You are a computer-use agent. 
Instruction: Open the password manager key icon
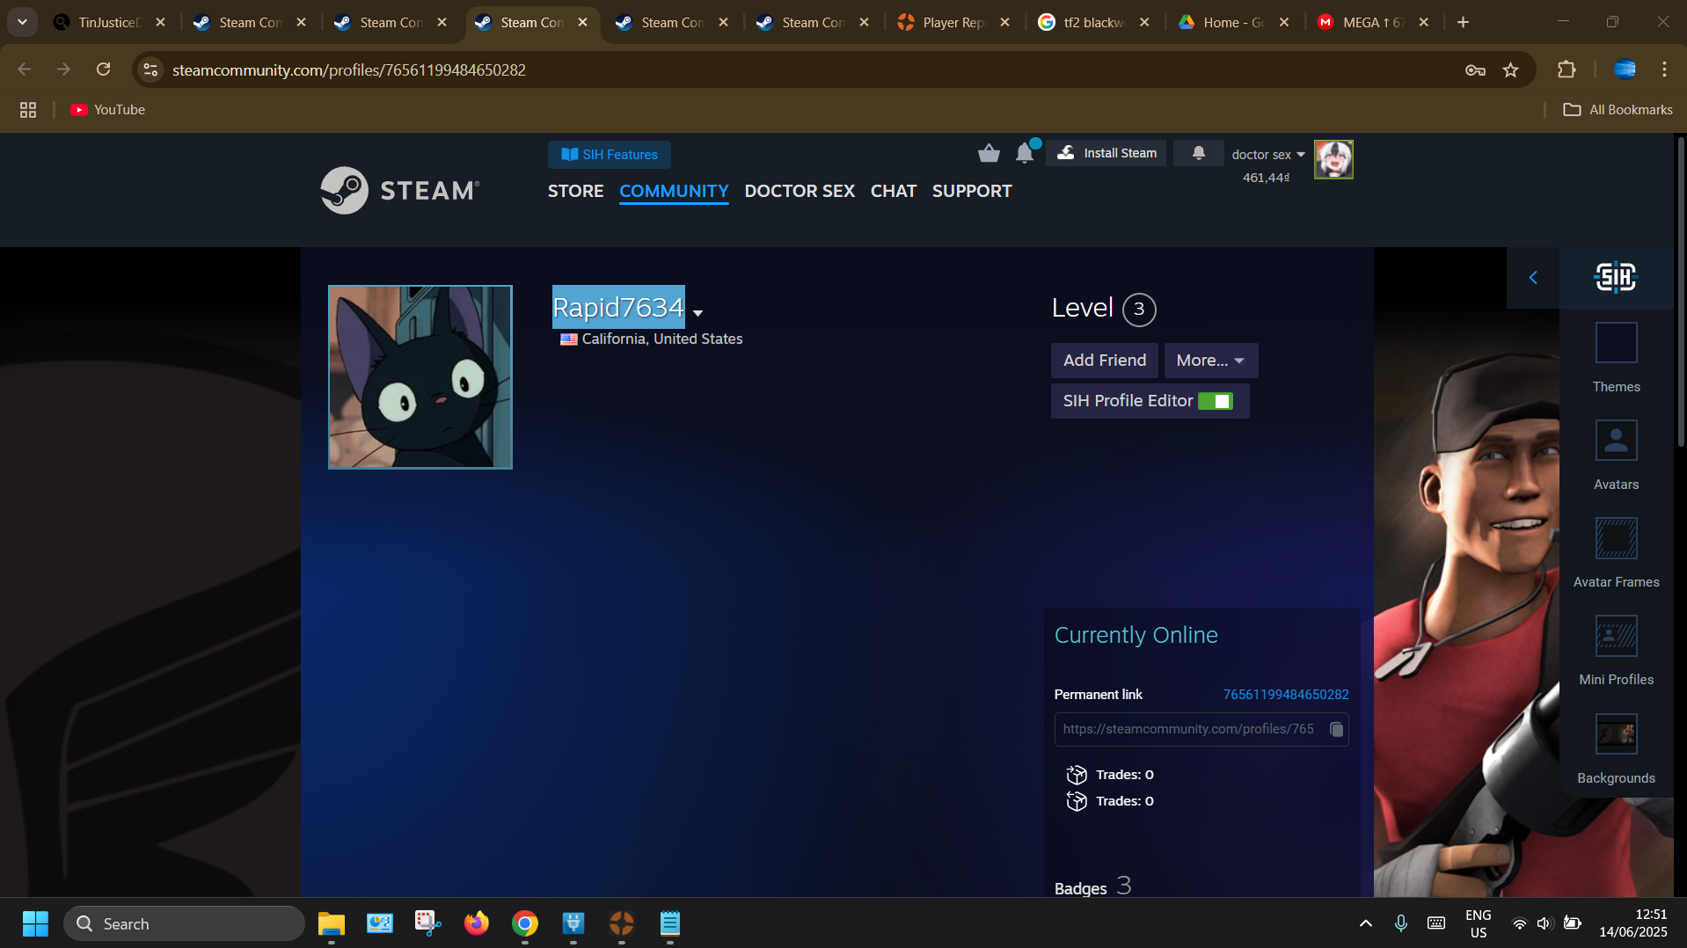point(1475,69)
